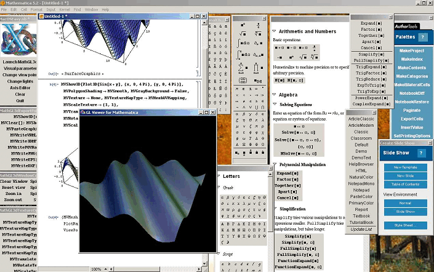
Task: Switch to the AuthorTools tab
Action: 406,26
